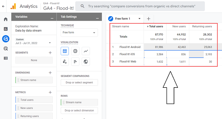Click the None segments placeholder
The image size is (222, 119).
34,60
